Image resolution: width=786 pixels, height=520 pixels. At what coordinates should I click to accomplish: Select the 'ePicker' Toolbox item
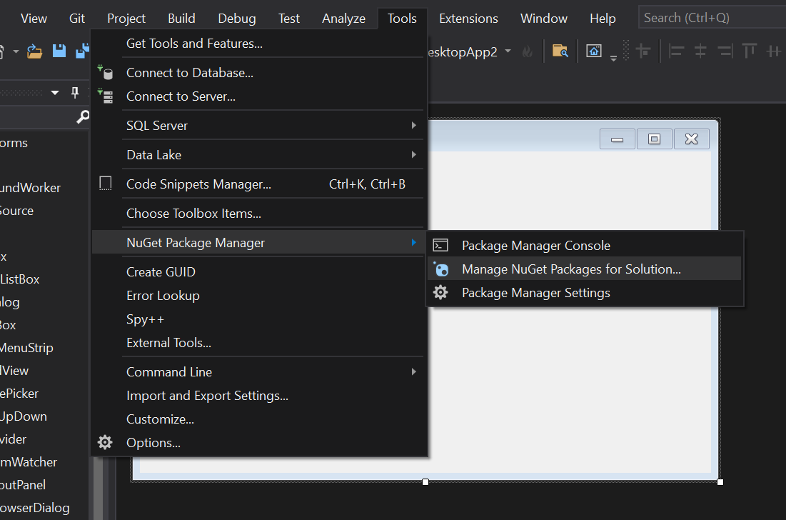(19, 393)
